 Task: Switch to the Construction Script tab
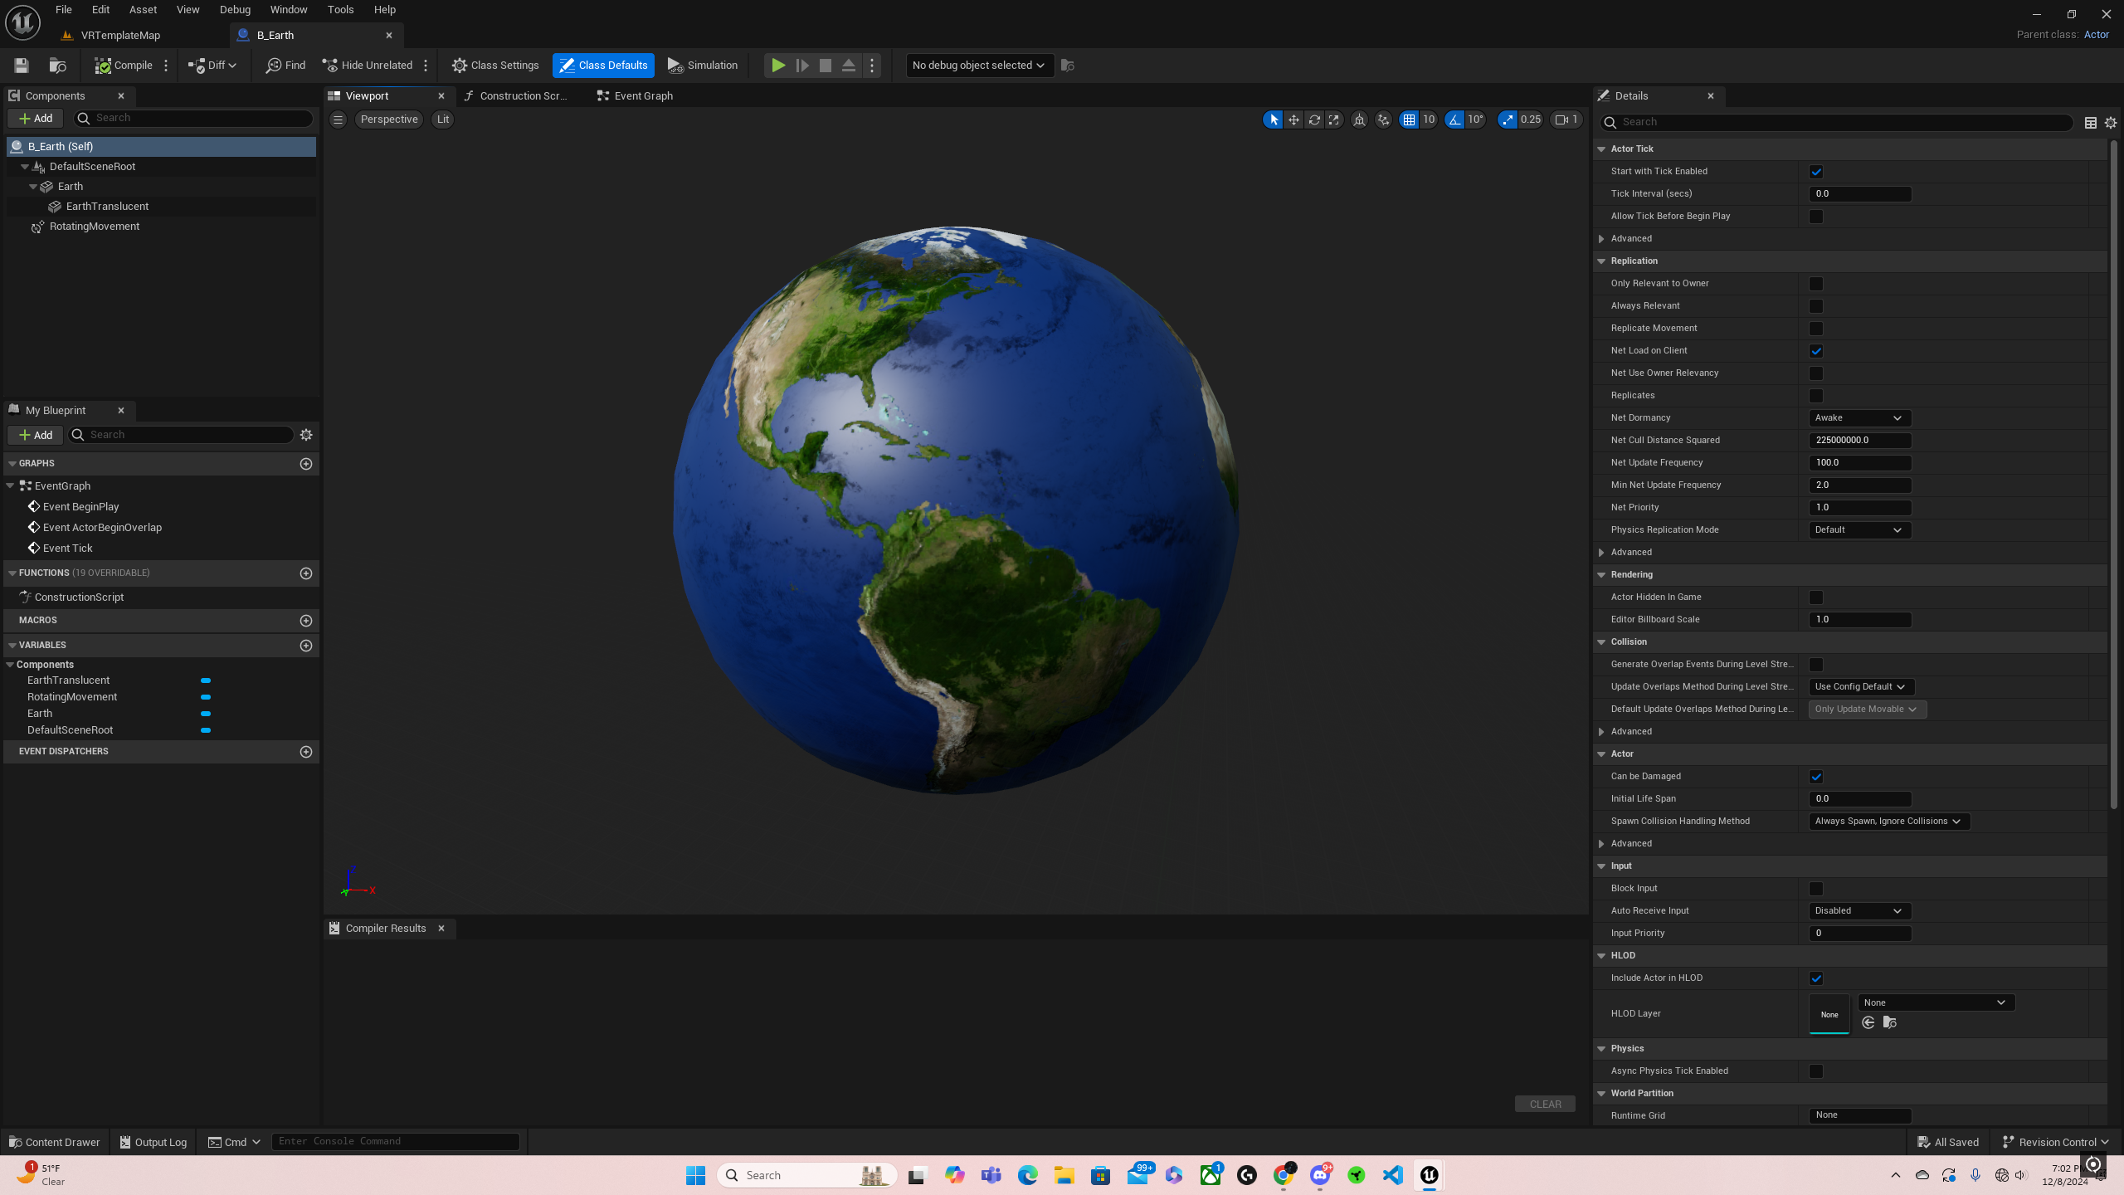pos(517,96)
